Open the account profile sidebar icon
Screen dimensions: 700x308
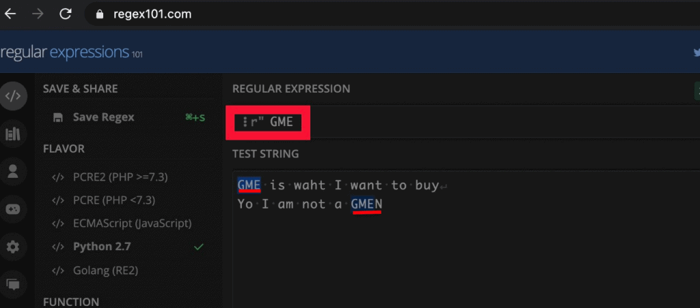click(x=12, y=171)
